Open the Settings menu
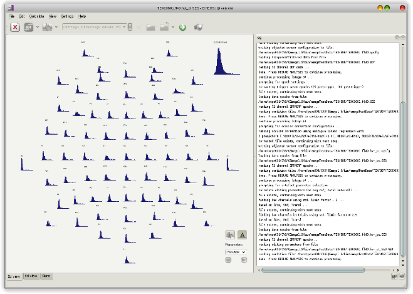413x294 pixels. coord(67,16)
